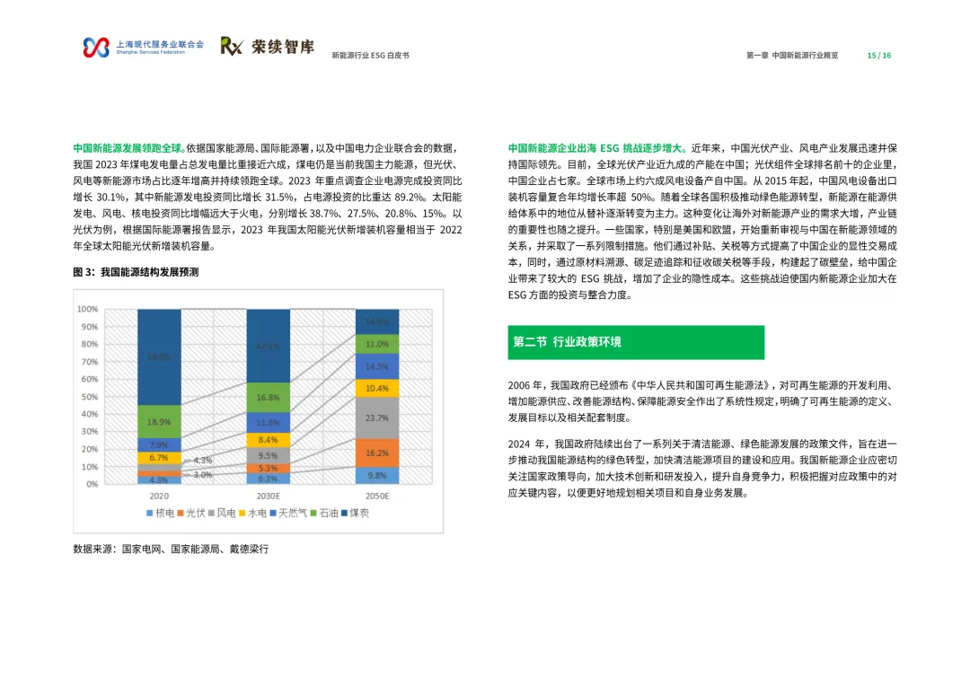Click the 3.0% data label beside 2020 bar

(x=203, y=475)
